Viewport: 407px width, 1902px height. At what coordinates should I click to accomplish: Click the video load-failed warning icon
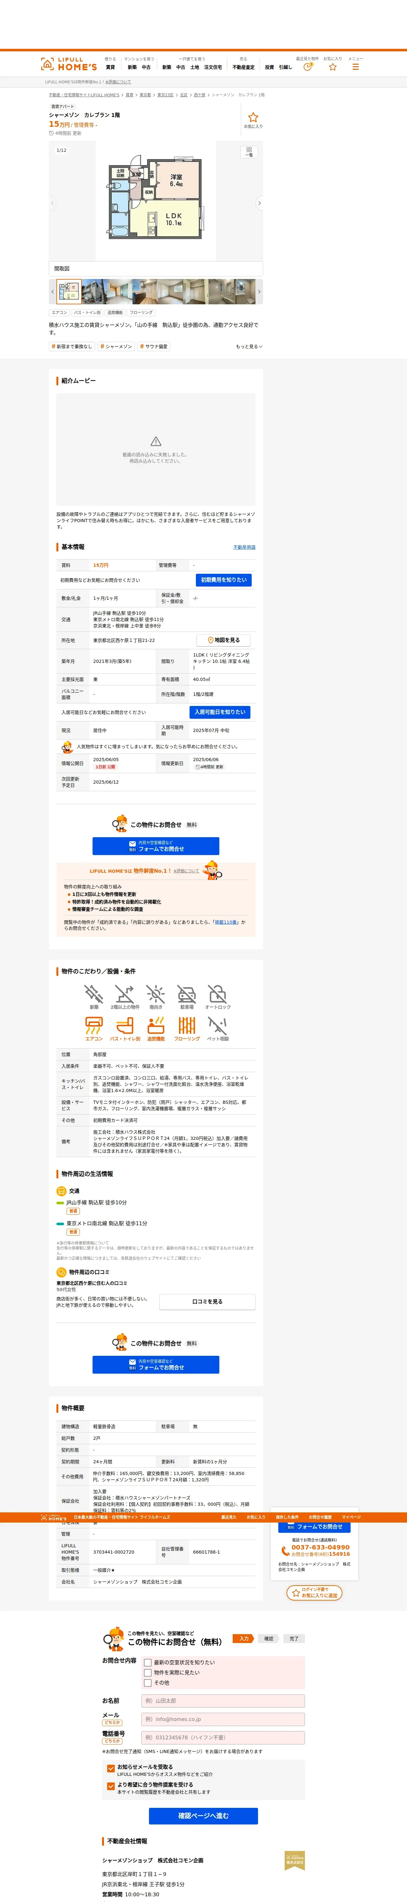coord(156,441)
